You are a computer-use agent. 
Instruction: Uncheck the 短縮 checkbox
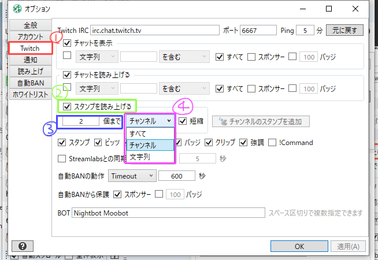click(x=183, y=121)
